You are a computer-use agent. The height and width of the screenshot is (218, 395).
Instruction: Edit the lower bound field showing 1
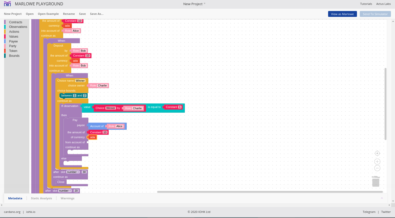75,95
